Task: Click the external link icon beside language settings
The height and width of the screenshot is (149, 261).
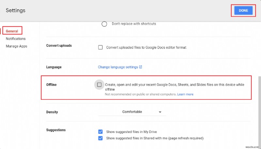Action: tap(141, 67)
